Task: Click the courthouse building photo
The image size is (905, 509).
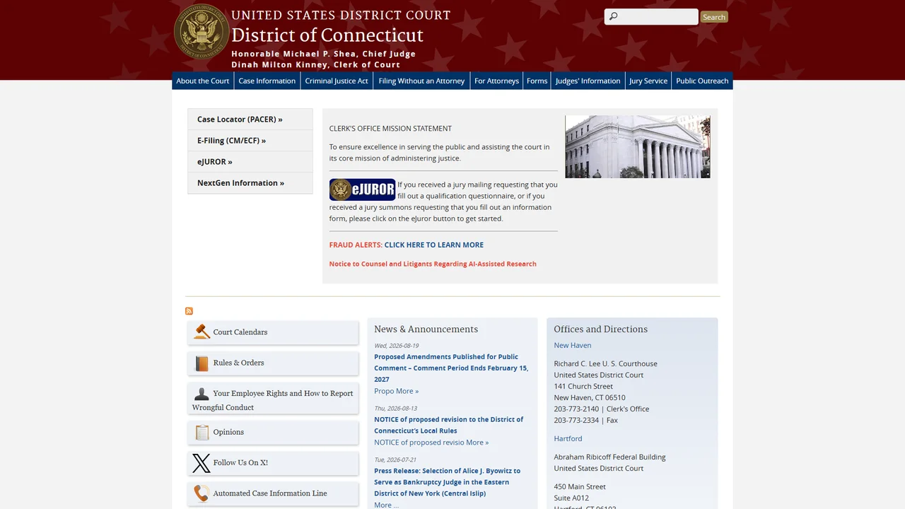Action: [x=638, y=146]
